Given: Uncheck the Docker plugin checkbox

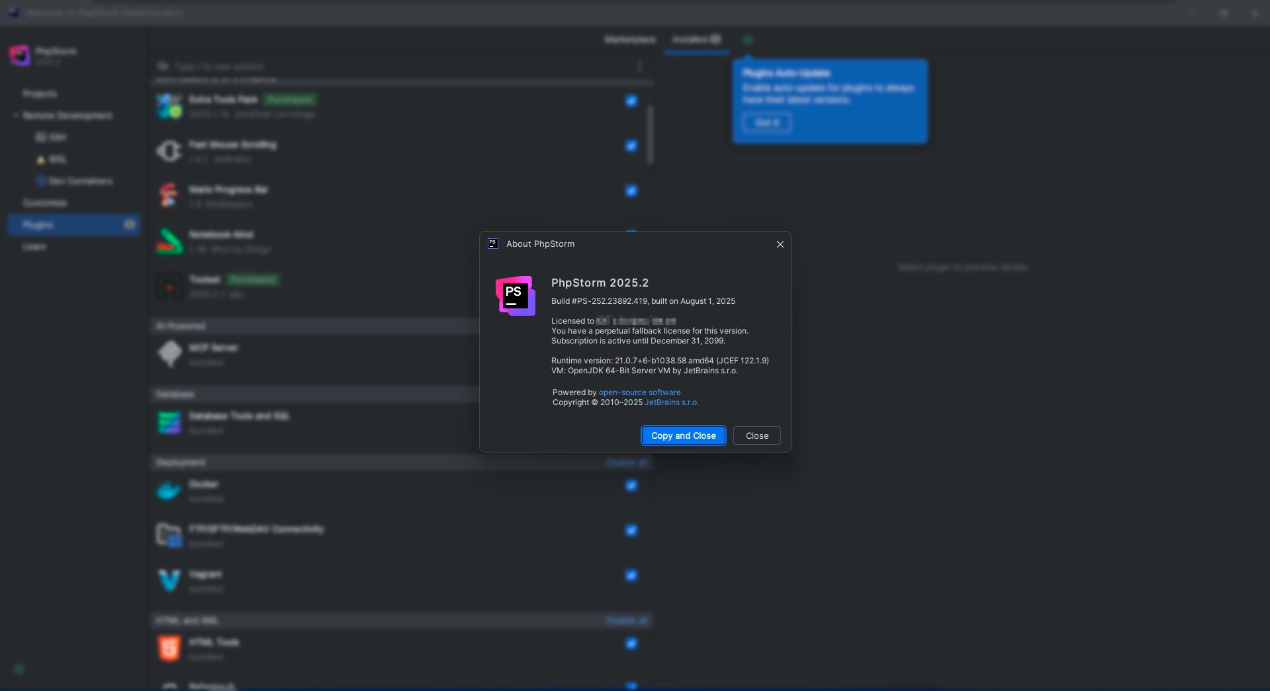Looking at the screenshot, I should point(631,485).
